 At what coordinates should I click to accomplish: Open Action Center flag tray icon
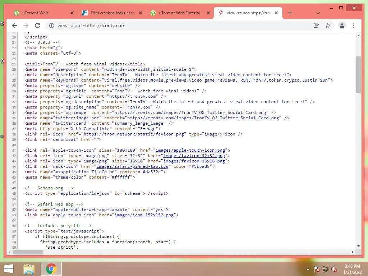point(317,269)
